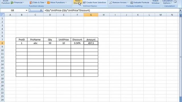The height and width of the screenshot is (102, 182).
Task: Select column B header
Action: (x=22, y=15)
